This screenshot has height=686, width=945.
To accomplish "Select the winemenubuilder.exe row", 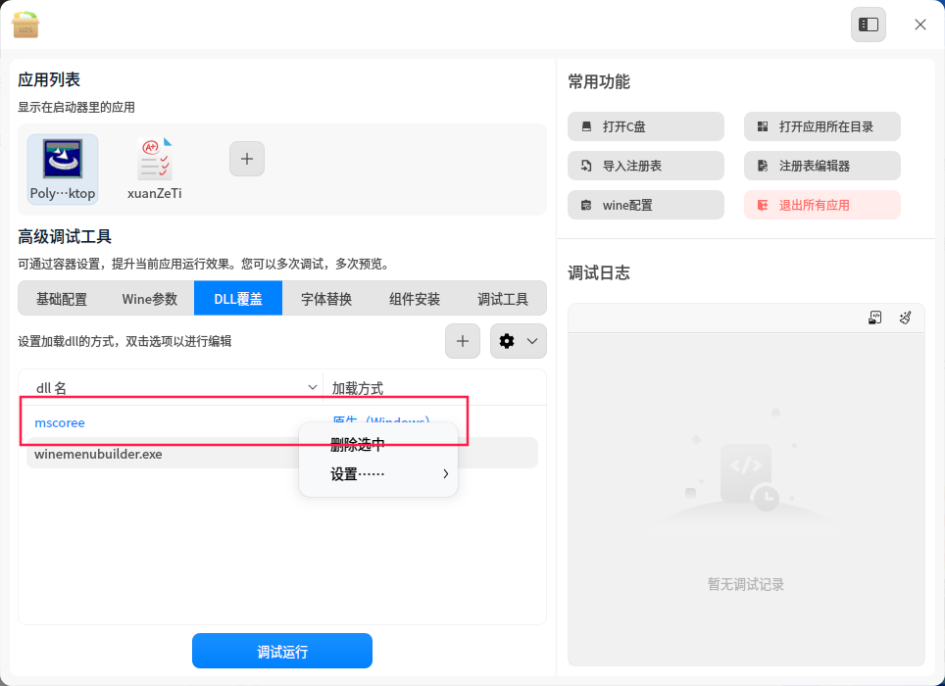I will pyautogui.click(x=282, y=454).
